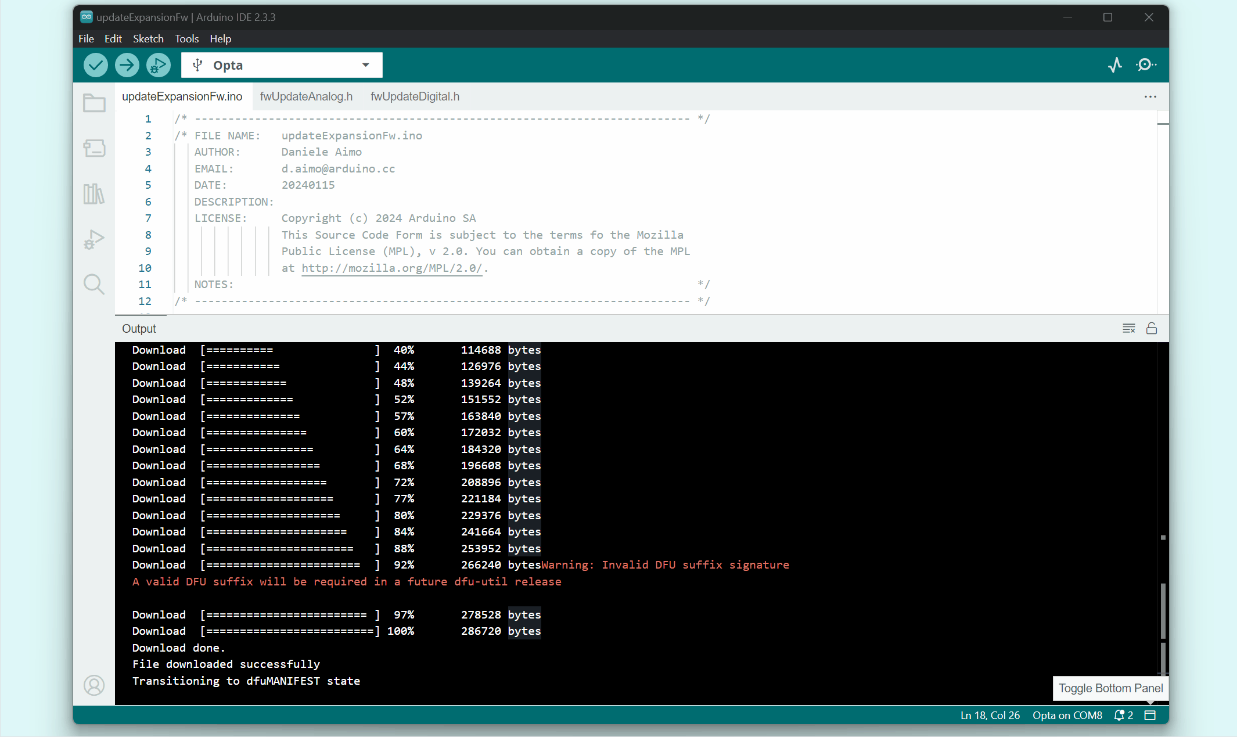Click the mozilla.org MPL license link
Screen dimensions: 1237x737
tap(391, 268)
